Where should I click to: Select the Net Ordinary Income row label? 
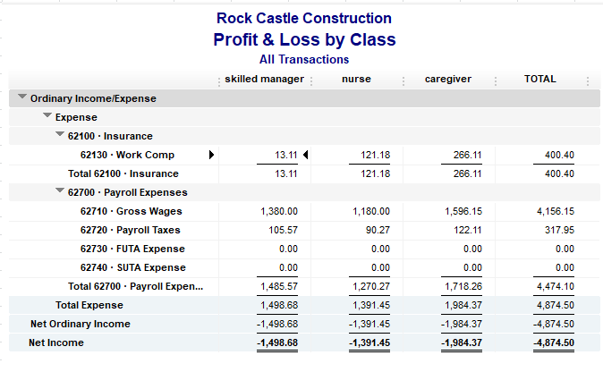tap(81, 324)
